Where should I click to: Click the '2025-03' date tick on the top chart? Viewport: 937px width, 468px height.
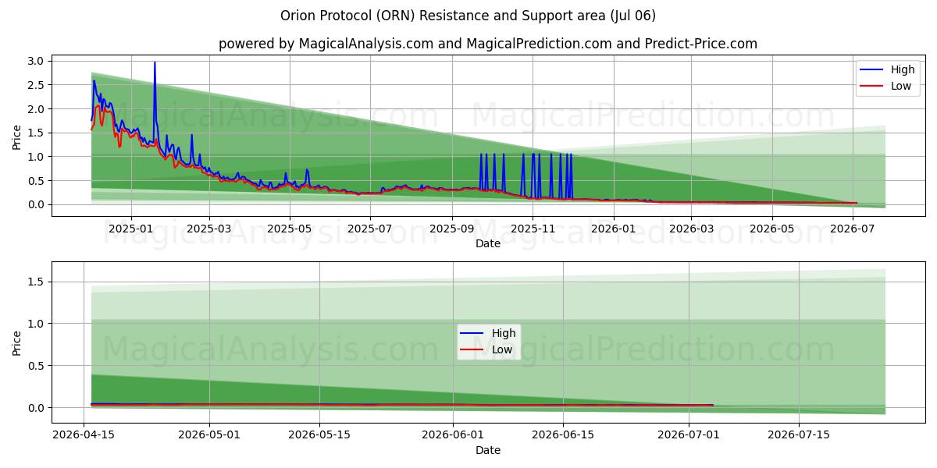coord(210,229)
